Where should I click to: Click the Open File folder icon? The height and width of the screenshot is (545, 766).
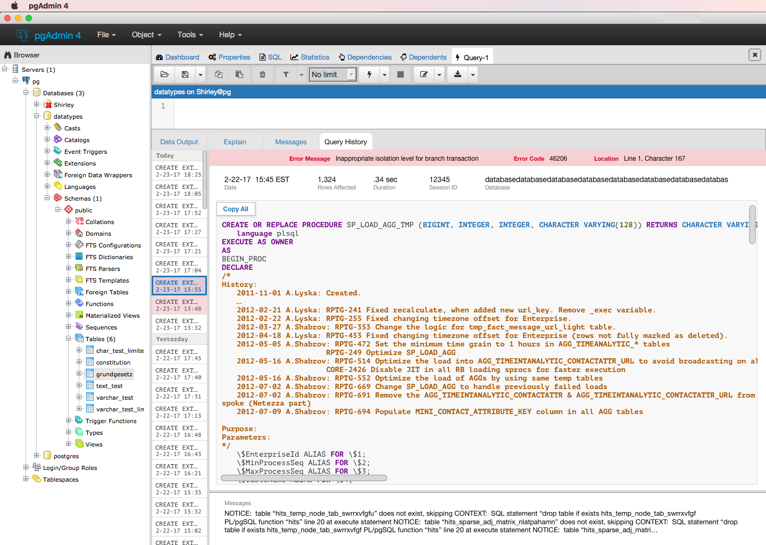(x=164, y=75)
